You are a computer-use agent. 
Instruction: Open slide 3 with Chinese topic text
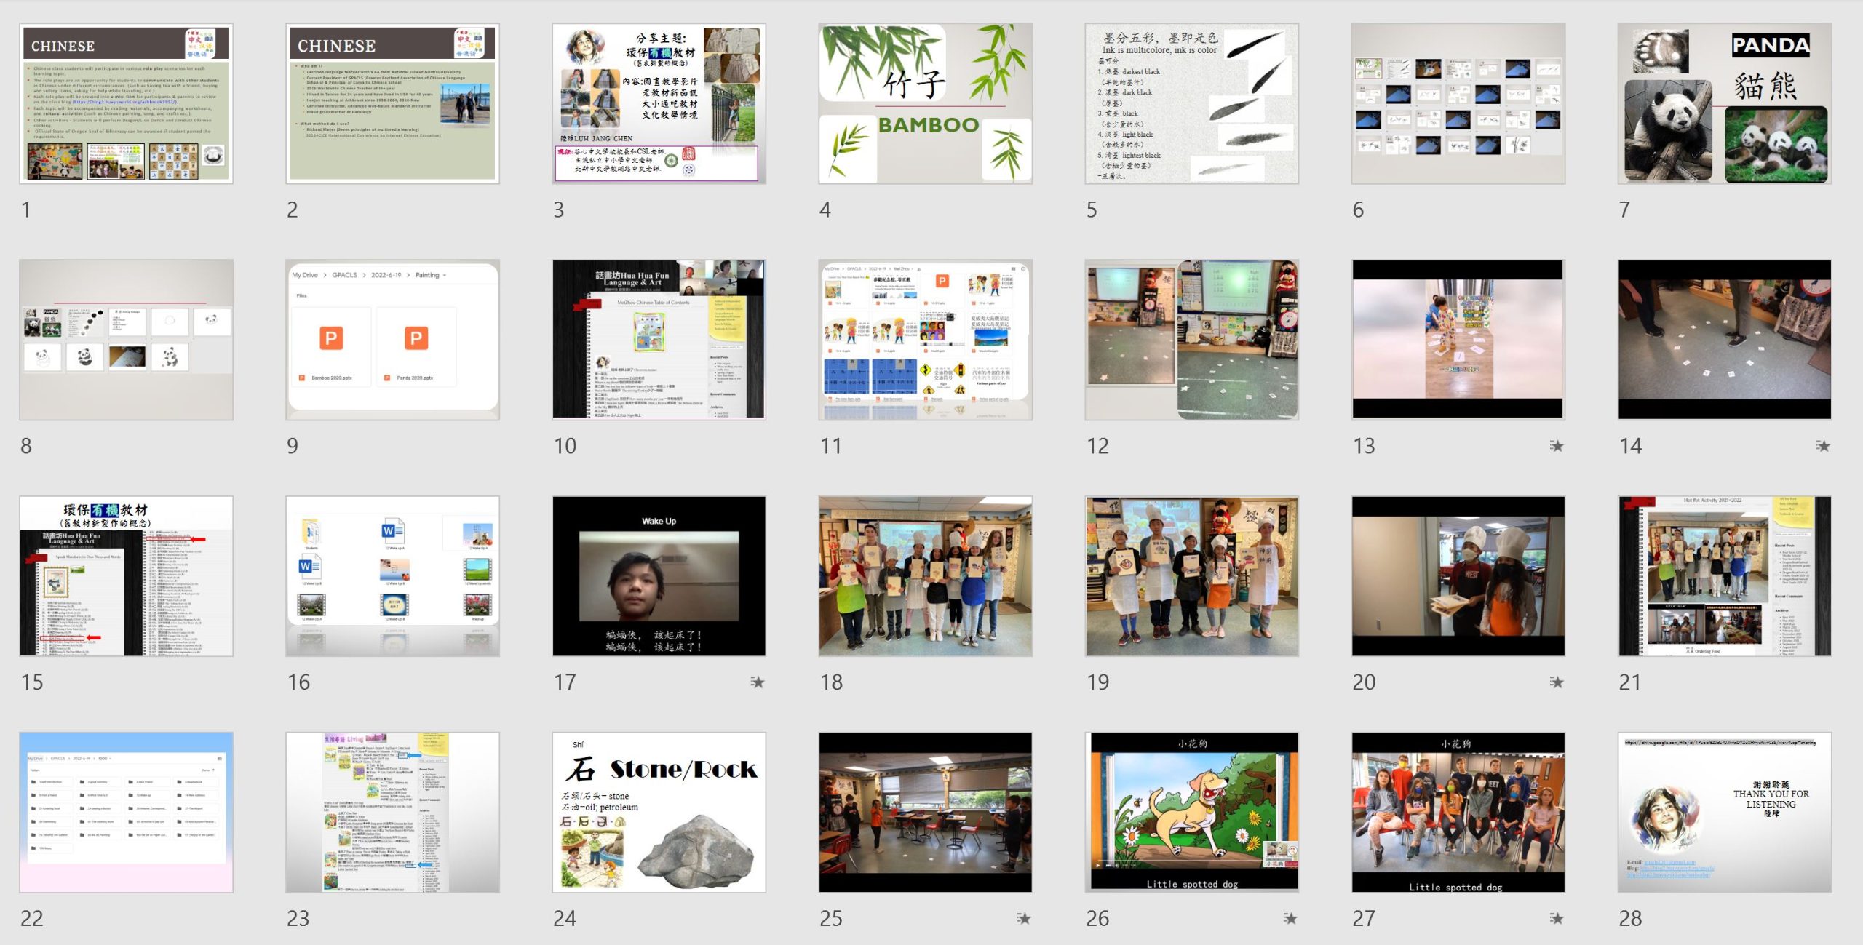tap(659, 103)
